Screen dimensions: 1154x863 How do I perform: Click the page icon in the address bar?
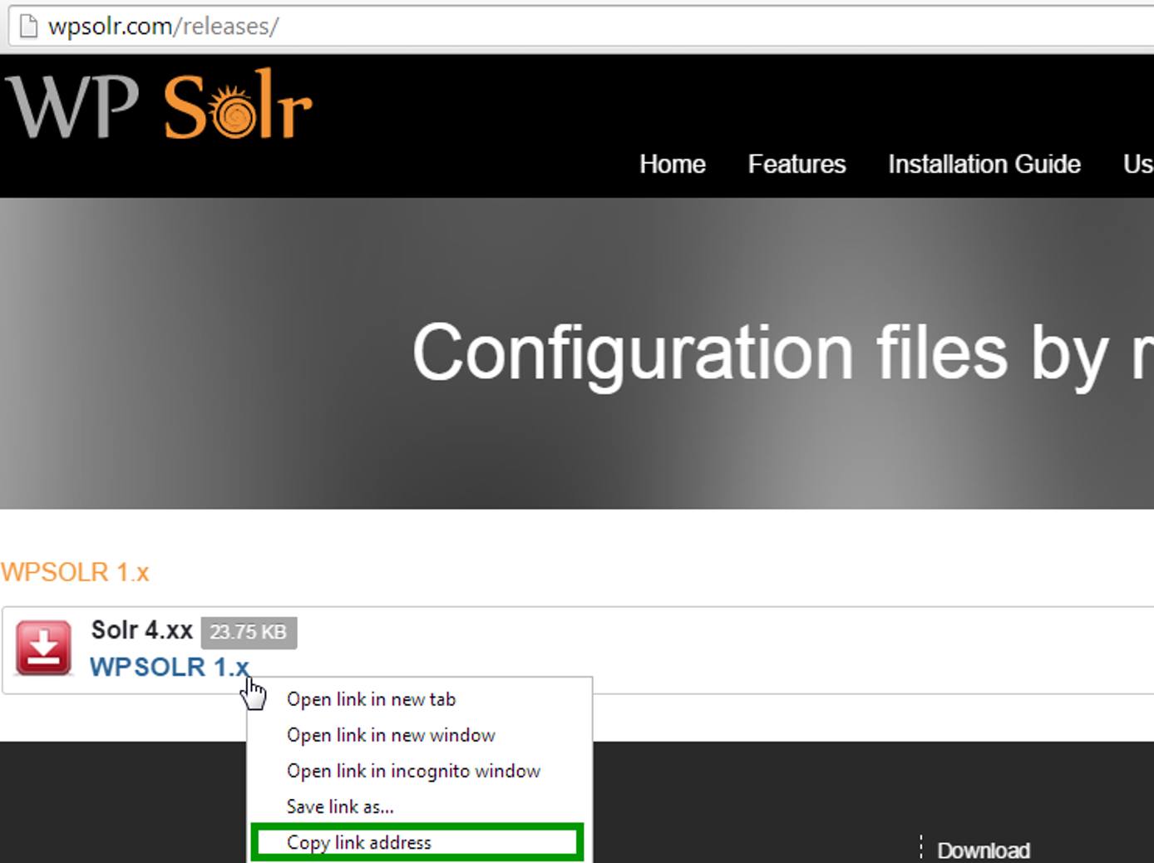27,25
